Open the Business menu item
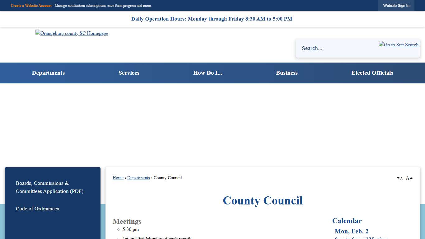The image size is (425, 239). 287,73
